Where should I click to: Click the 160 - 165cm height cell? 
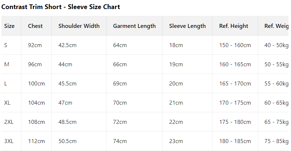pos(235,64)
